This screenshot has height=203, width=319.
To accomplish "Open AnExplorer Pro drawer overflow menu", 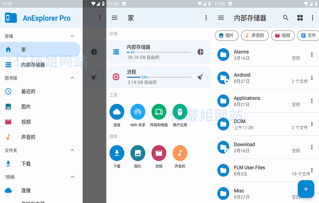I will [100, 18].
